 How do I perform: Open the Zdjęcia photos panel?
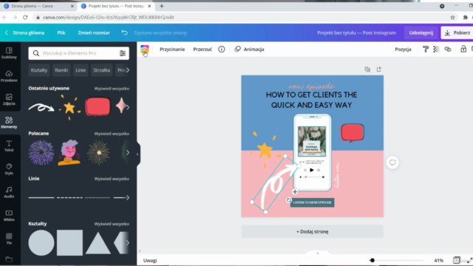9,99
